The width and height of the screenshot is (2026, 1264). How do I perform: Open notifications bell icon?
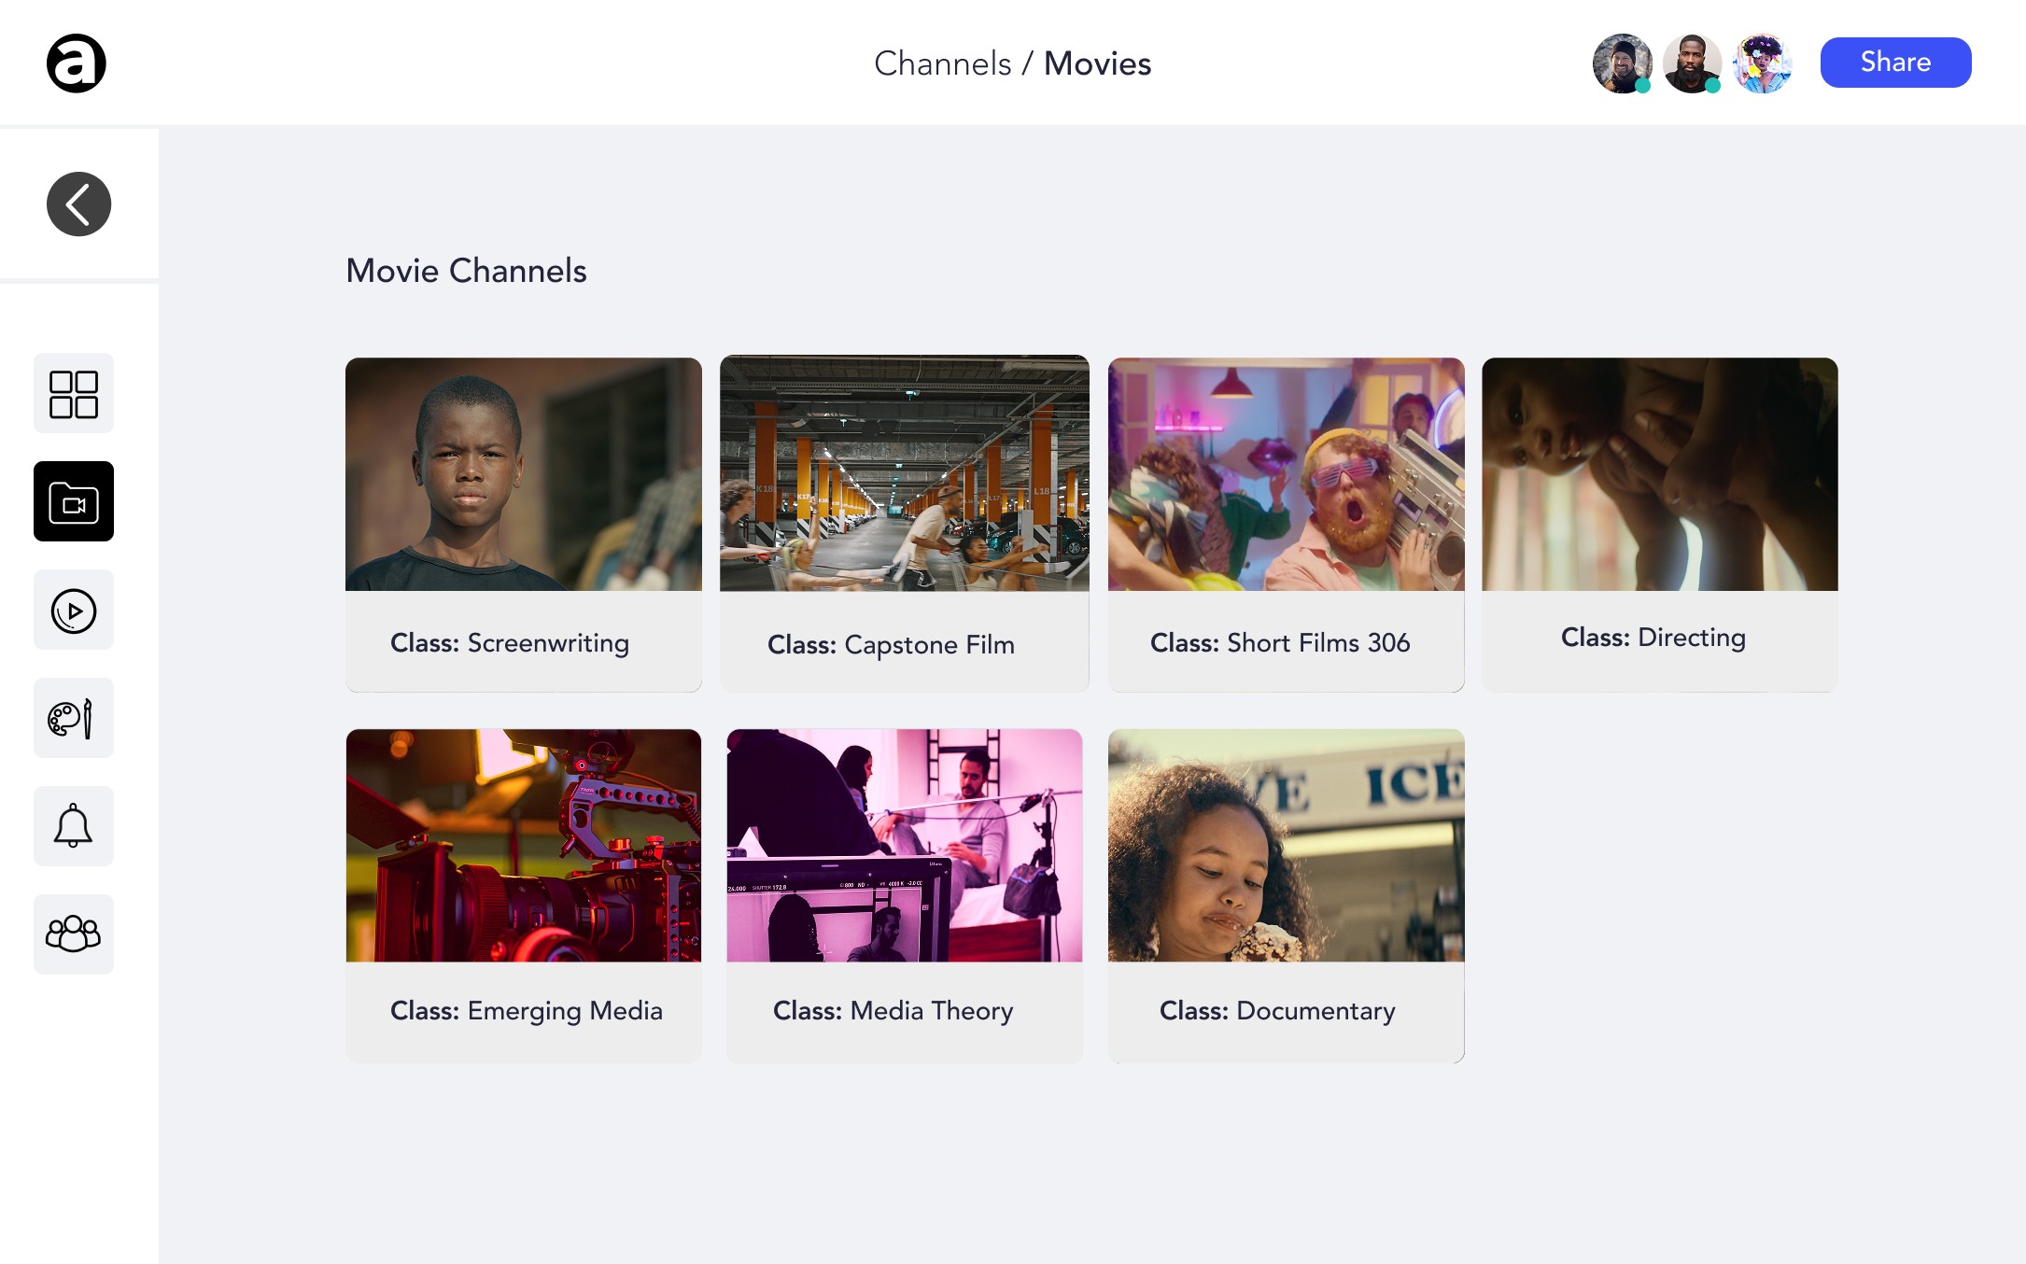click(x=74, y=827)
